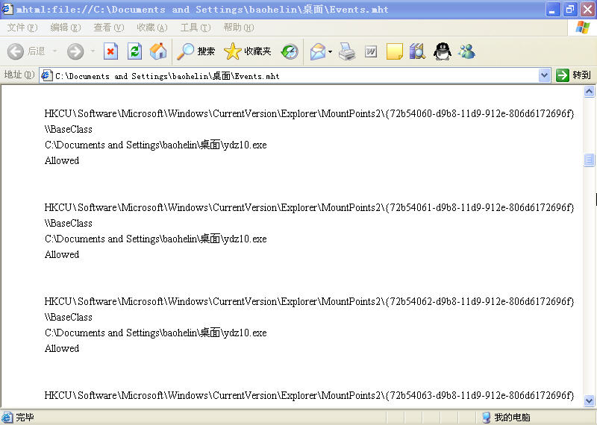Click the IE icon in title bar

point(7,8)
